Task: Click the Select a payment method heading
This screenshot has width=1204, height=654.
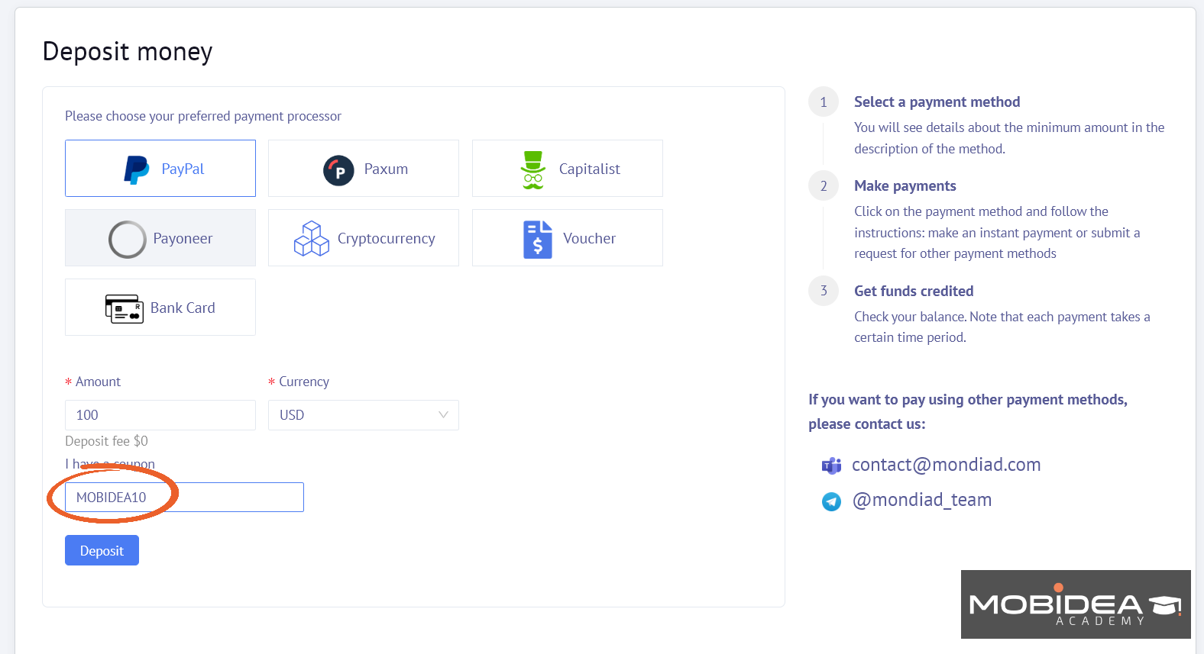Action: [x=937, y=102]
